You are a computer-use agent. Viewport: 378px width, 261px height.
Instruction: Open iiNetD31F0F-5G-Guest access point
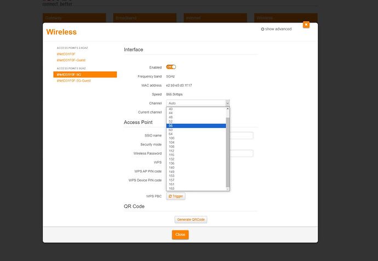pyautogui.click(x=73, y=81)
